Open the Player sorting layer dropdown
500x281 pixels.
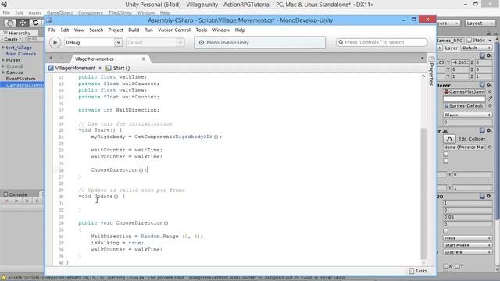point(467,115)
